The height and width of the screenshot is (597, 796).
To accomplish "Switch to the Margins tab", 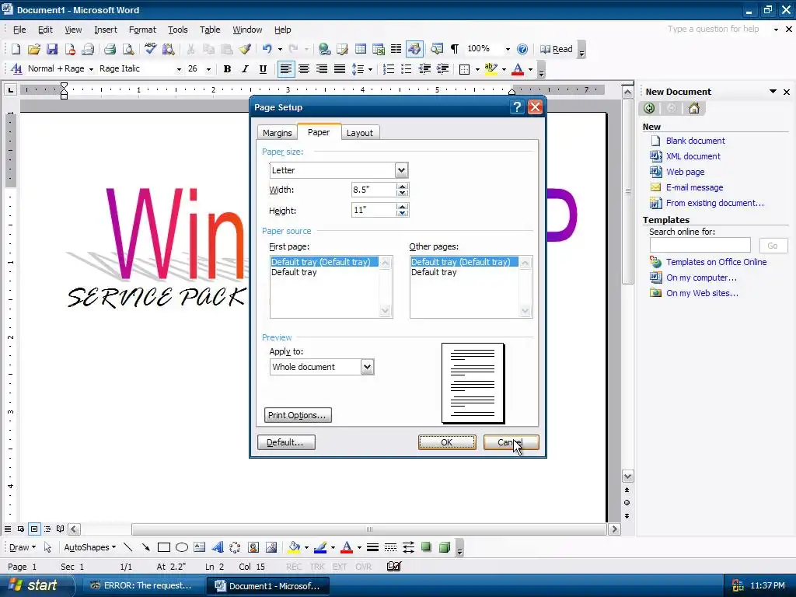I will pos(278,132).
